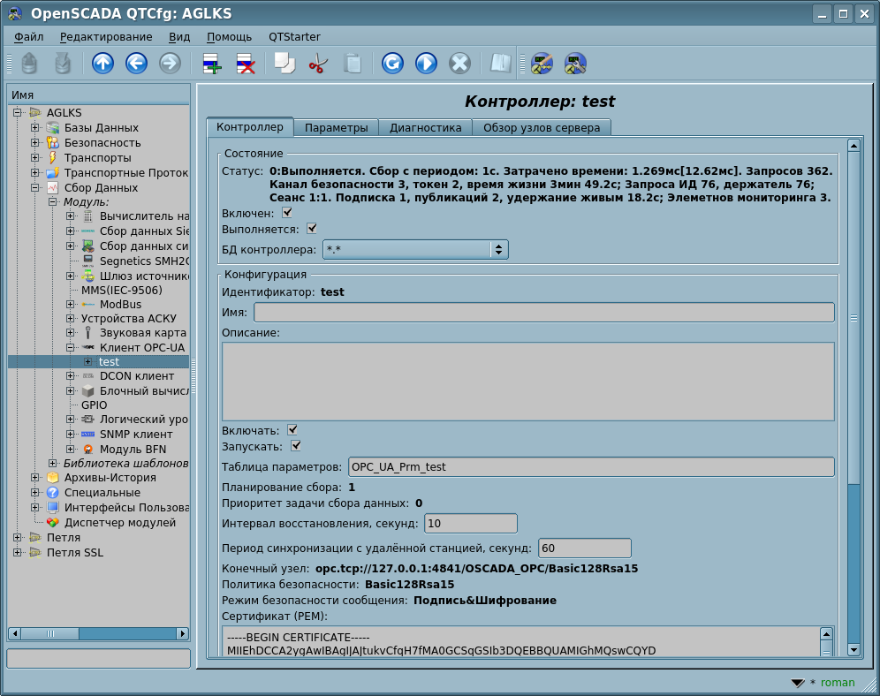Click the BFN module icon in the tree
This screenshot has width=880, height=696.
point(88,450)
